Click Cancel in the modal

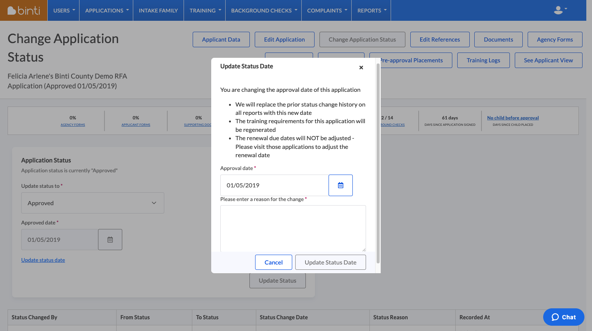(274, 262)
